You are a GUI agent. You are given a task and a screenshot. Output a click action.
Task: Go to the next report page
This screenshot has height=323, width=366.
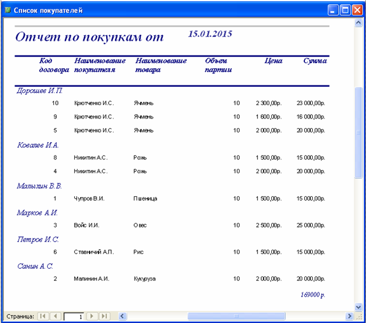point(92,316)
